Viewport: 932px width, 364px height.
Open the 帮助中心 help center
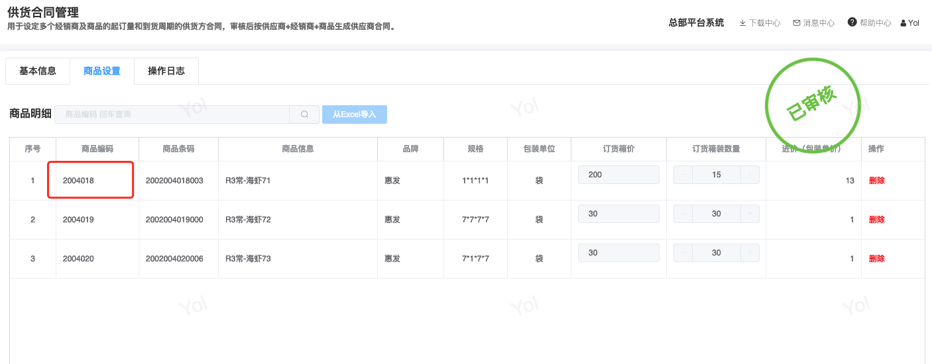[x=869, y=23]
